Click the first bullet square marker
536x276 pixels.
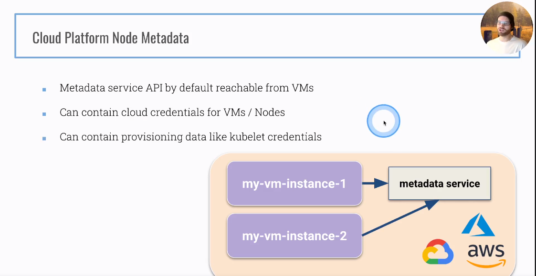coord(44,90)
